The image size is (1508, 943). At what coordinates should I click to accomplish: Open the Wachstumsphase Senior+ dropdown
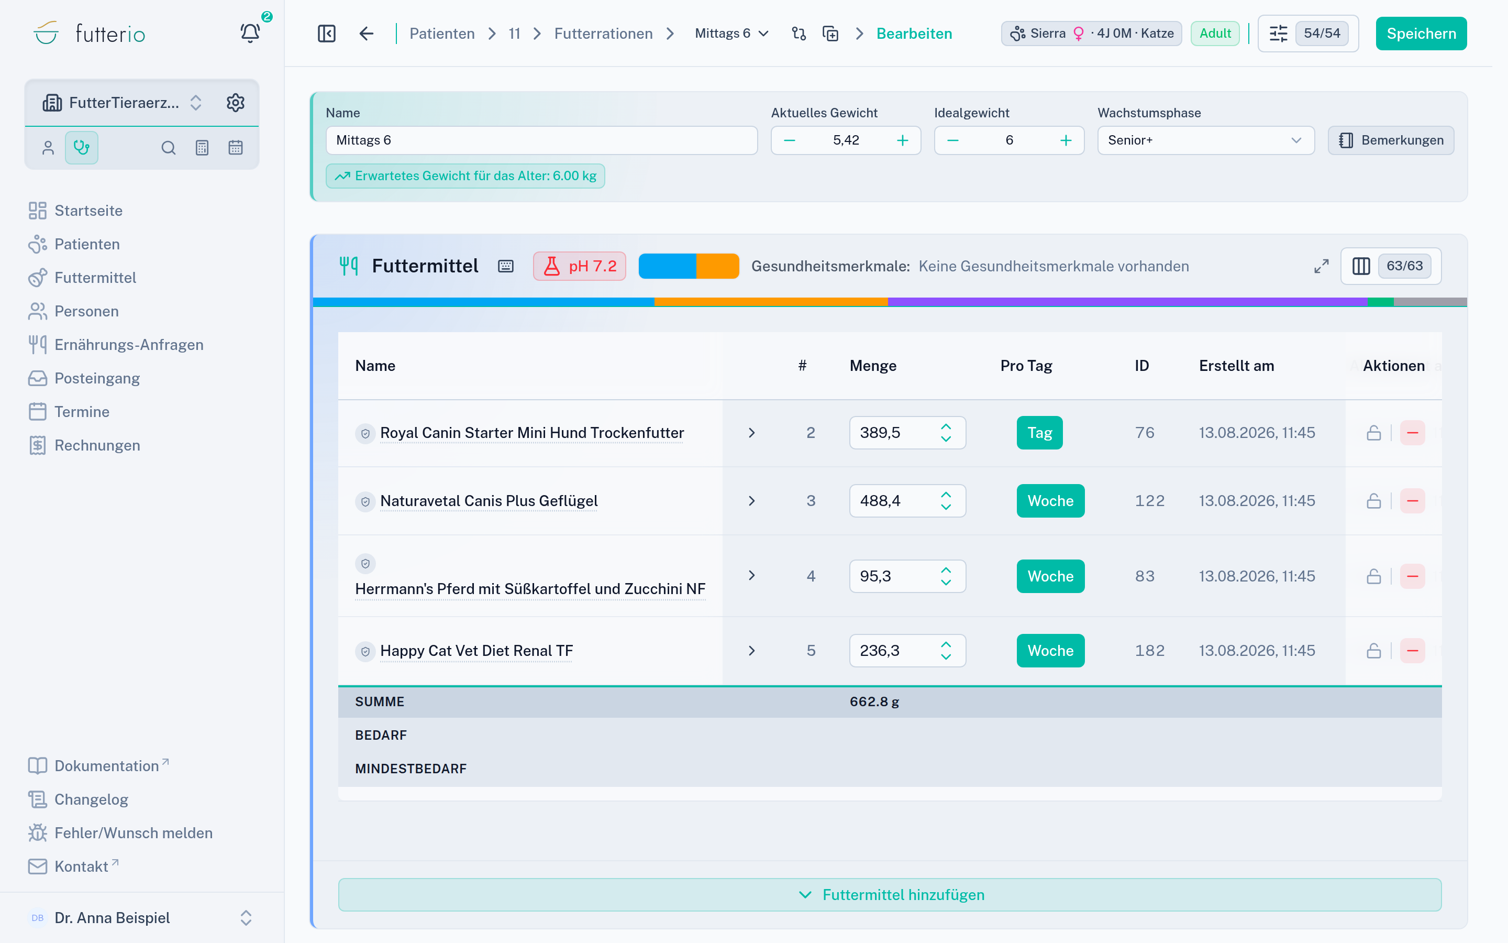click(1206, 140)
